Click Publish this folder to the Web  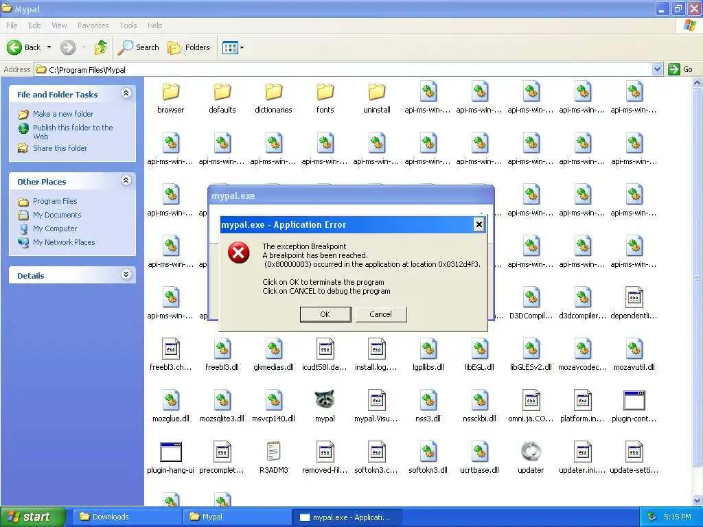click(73, 132)
